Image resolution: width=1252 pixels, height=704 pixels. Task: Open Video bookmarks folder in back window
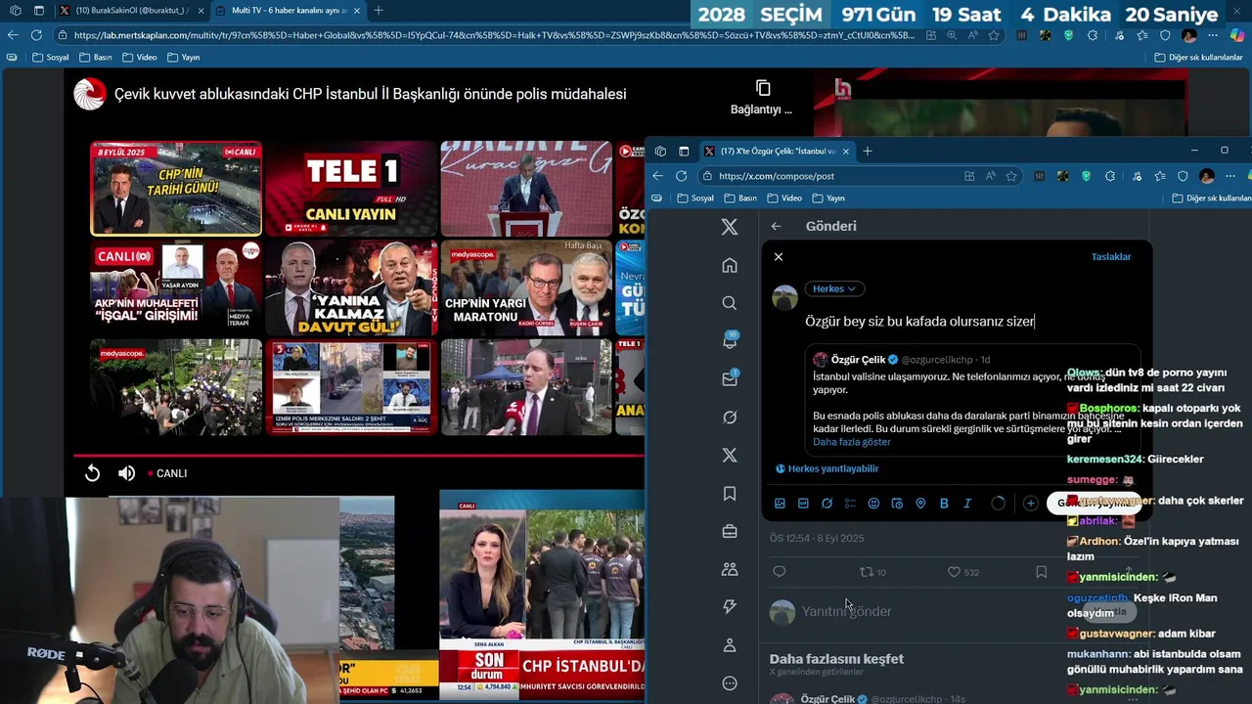[x=141, y=57]
